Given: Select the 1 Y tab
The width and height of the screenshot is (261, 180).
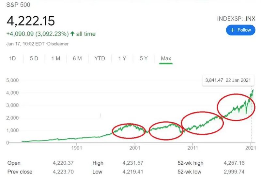Looking at the screenshot, I should tap(122, 58).
